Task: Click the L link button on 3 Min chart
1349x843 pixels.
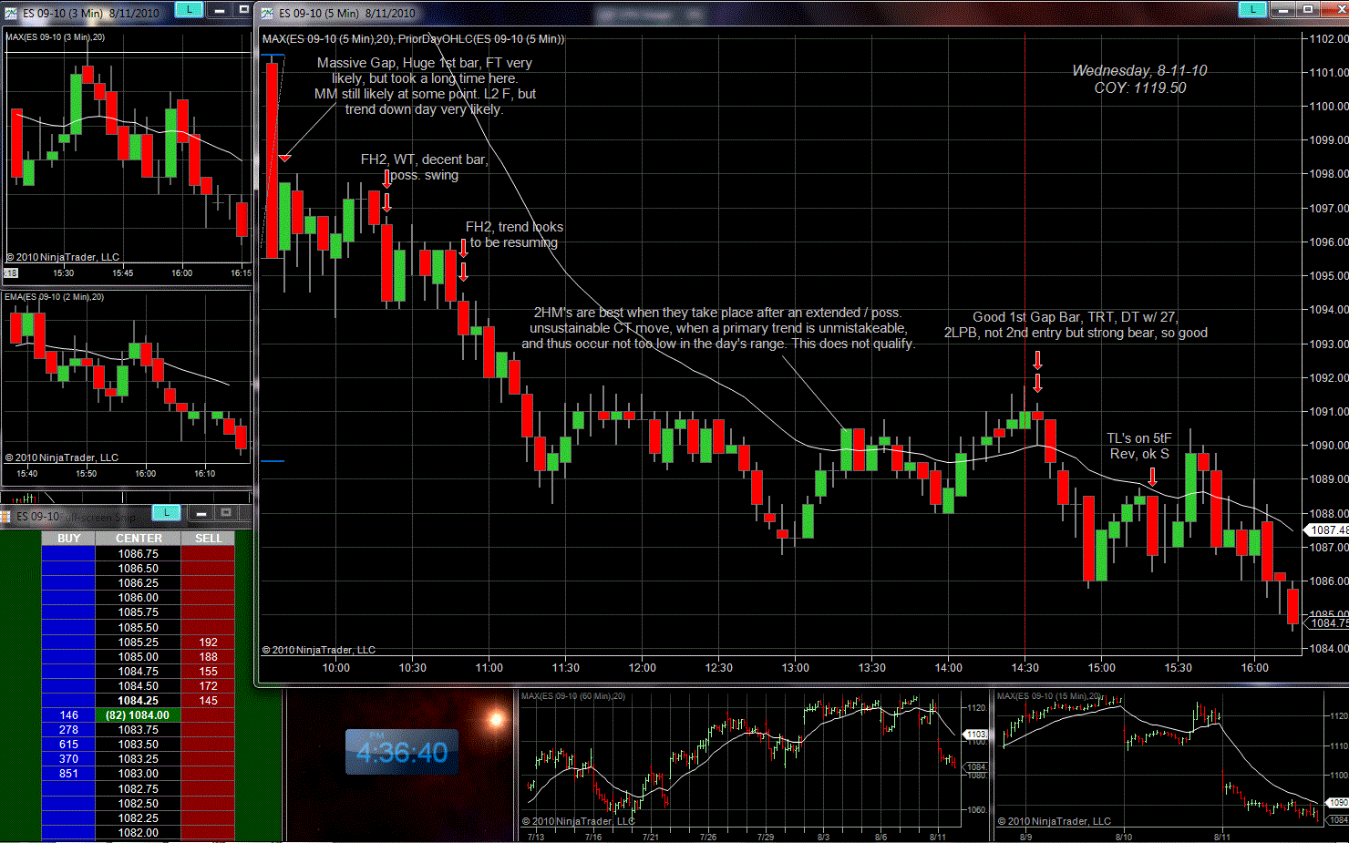Action: pyautogui.click(x=189, y=9)
